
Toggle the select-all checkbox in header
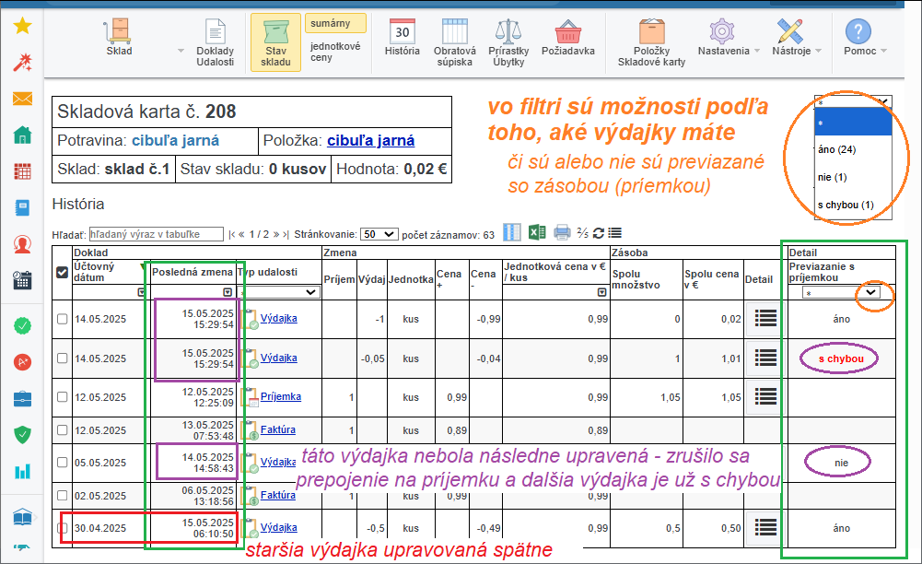tap(62, 272)
